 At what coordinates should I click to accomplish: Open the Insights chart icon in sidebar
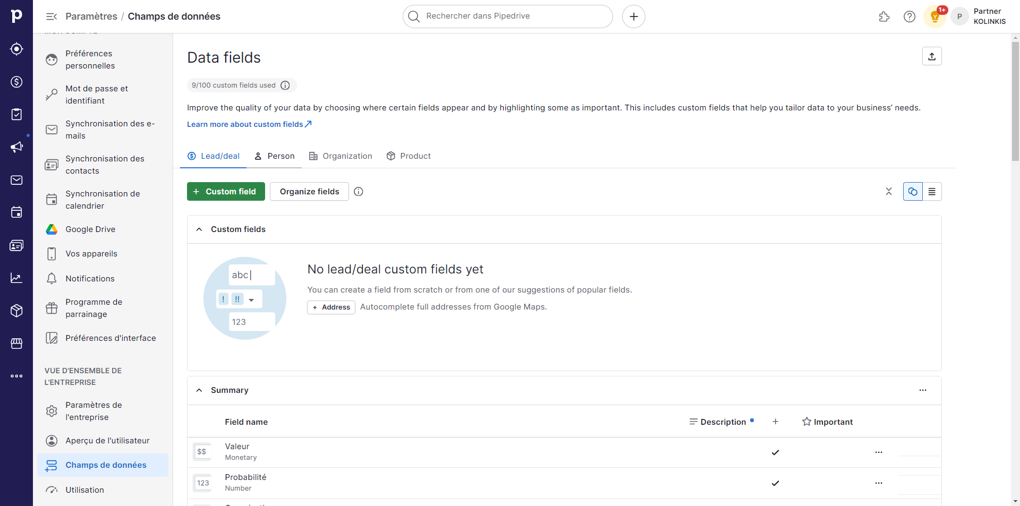tap(16, 278)
